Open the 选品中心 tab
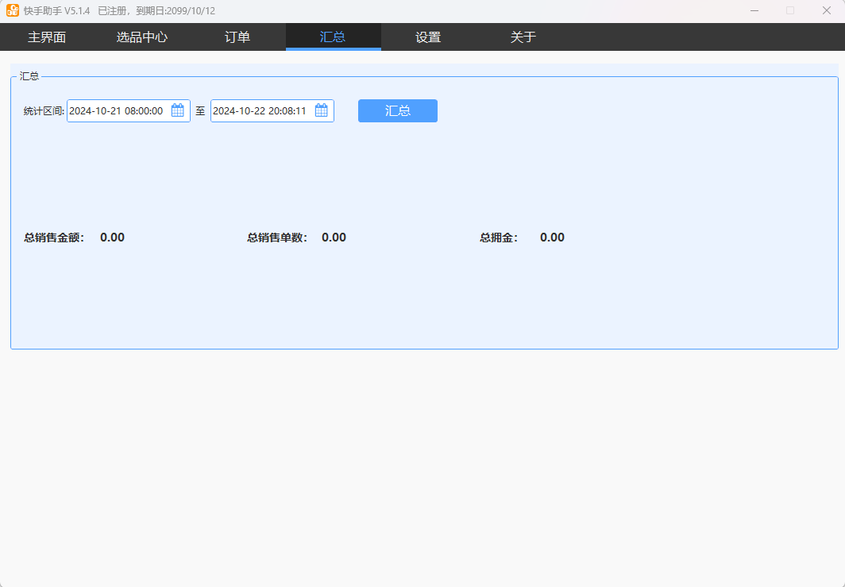The height and width of the screenshot is (587, 845). pyautogui.click(x=142, y=37)
